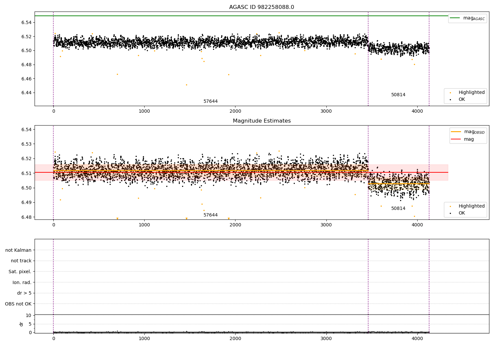Click the rightmost orange triangle marker in Magnitude Estimates
494x346 pixels.
pyautogui.click(x=229, y=218)
